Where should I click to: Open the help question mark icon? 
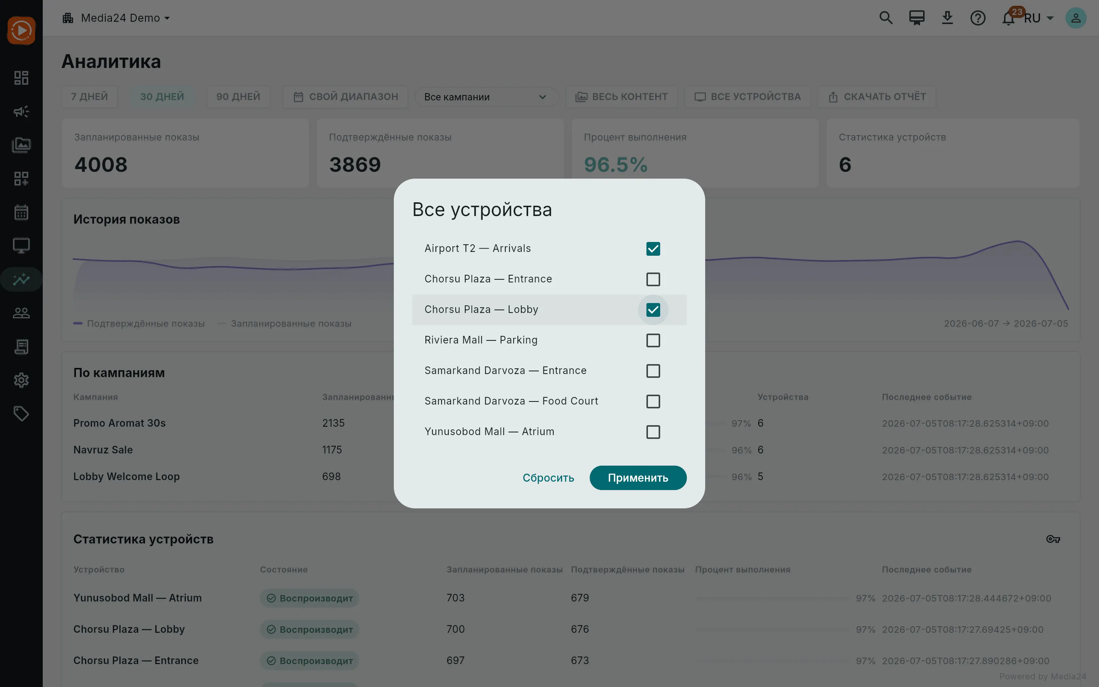(977, 18)
